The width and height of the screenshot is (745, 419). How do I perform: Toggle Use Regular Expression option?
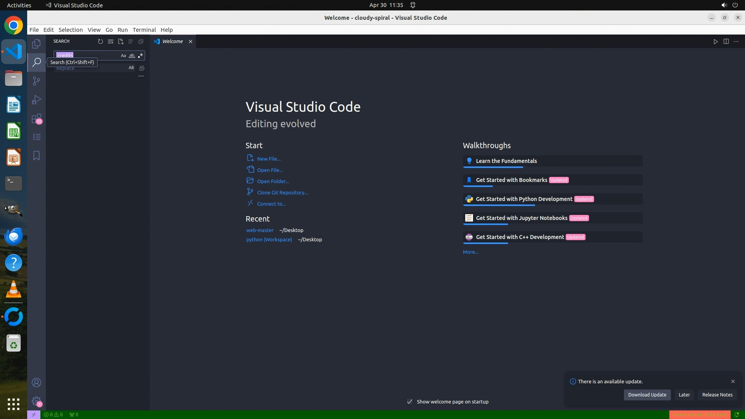(140, 55)
